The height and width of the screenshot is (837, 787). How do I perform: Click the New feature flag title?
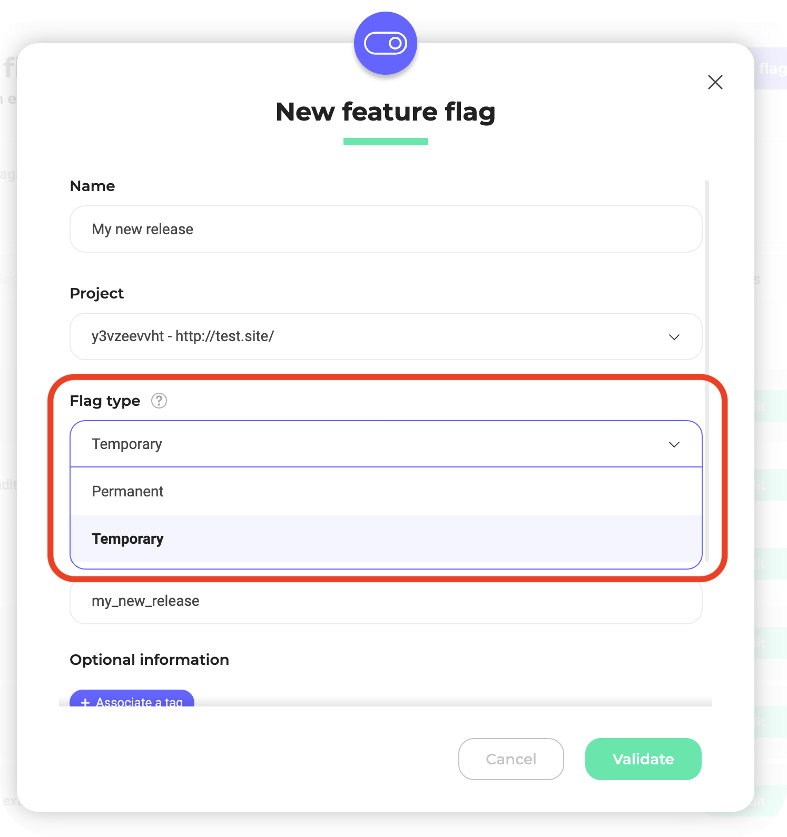coord(386,112)
